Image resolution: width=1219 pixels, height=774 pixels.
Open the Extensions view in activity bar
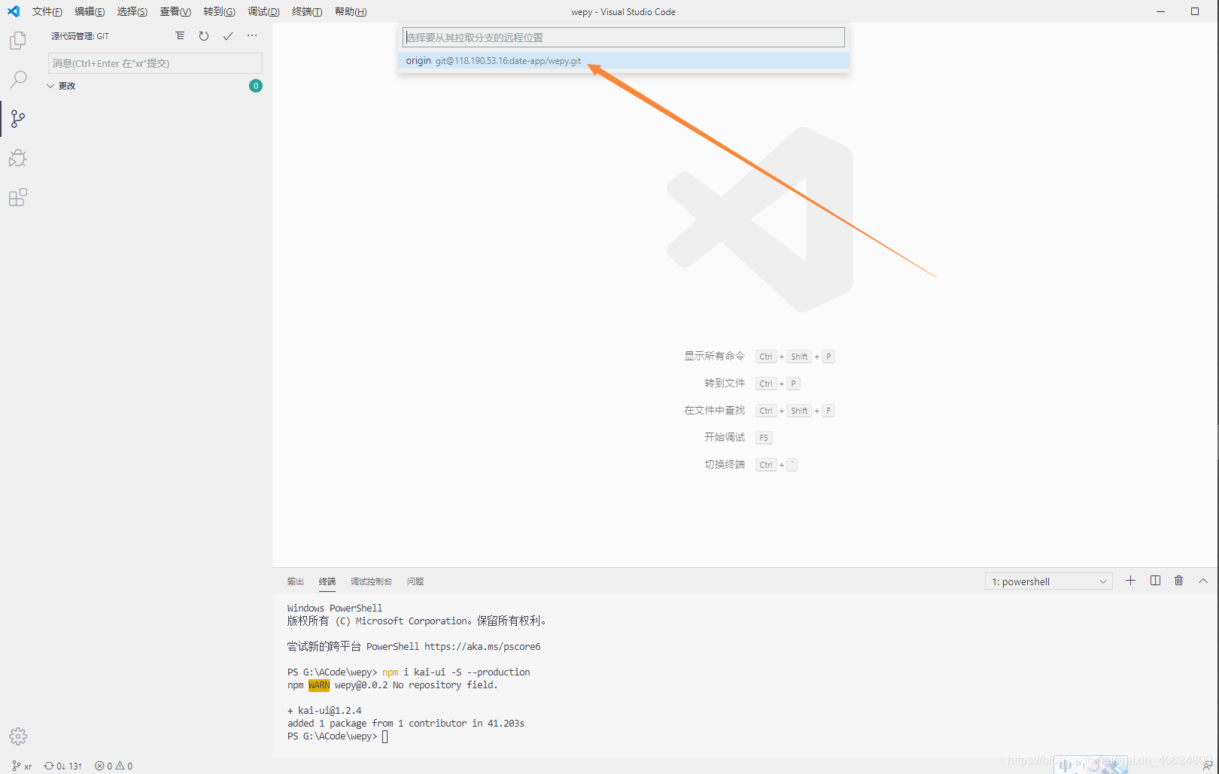tap(18, 197)
